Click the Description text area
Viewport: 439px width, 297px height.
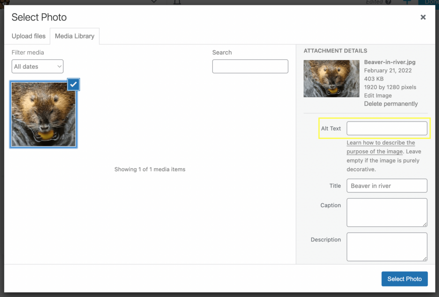tap(387, 247)
